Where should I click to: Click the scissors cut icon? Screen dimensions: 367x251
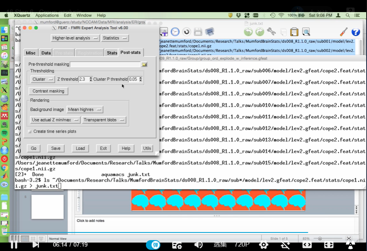click(271, 32)
